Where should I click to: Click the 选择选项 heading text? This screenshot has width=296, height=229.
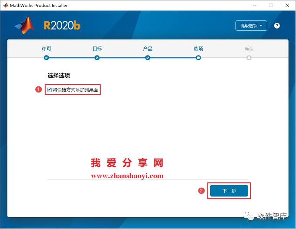(x=59, y=75)
